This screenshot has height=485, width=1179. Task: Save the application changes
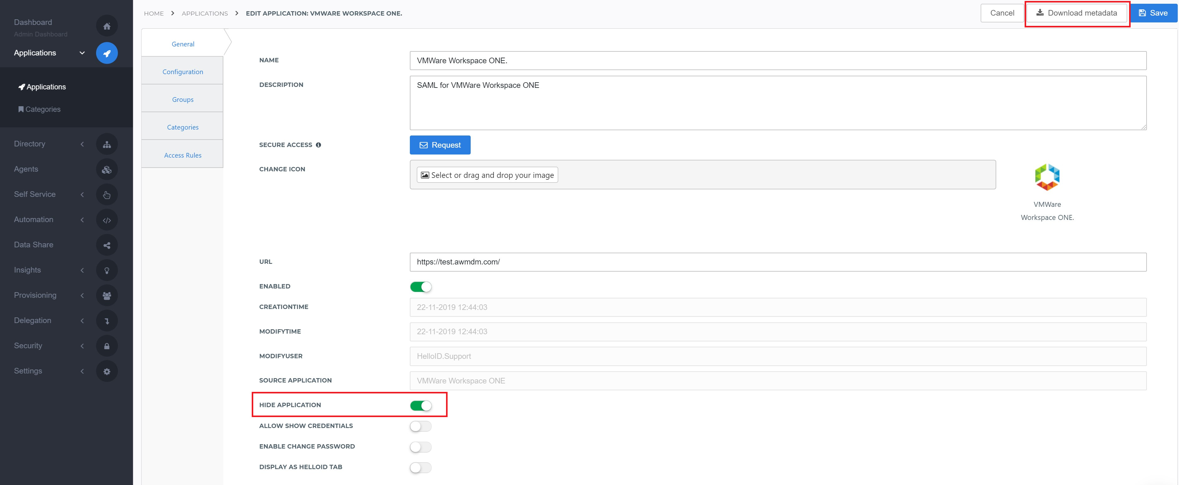[x=1153, y=13]
